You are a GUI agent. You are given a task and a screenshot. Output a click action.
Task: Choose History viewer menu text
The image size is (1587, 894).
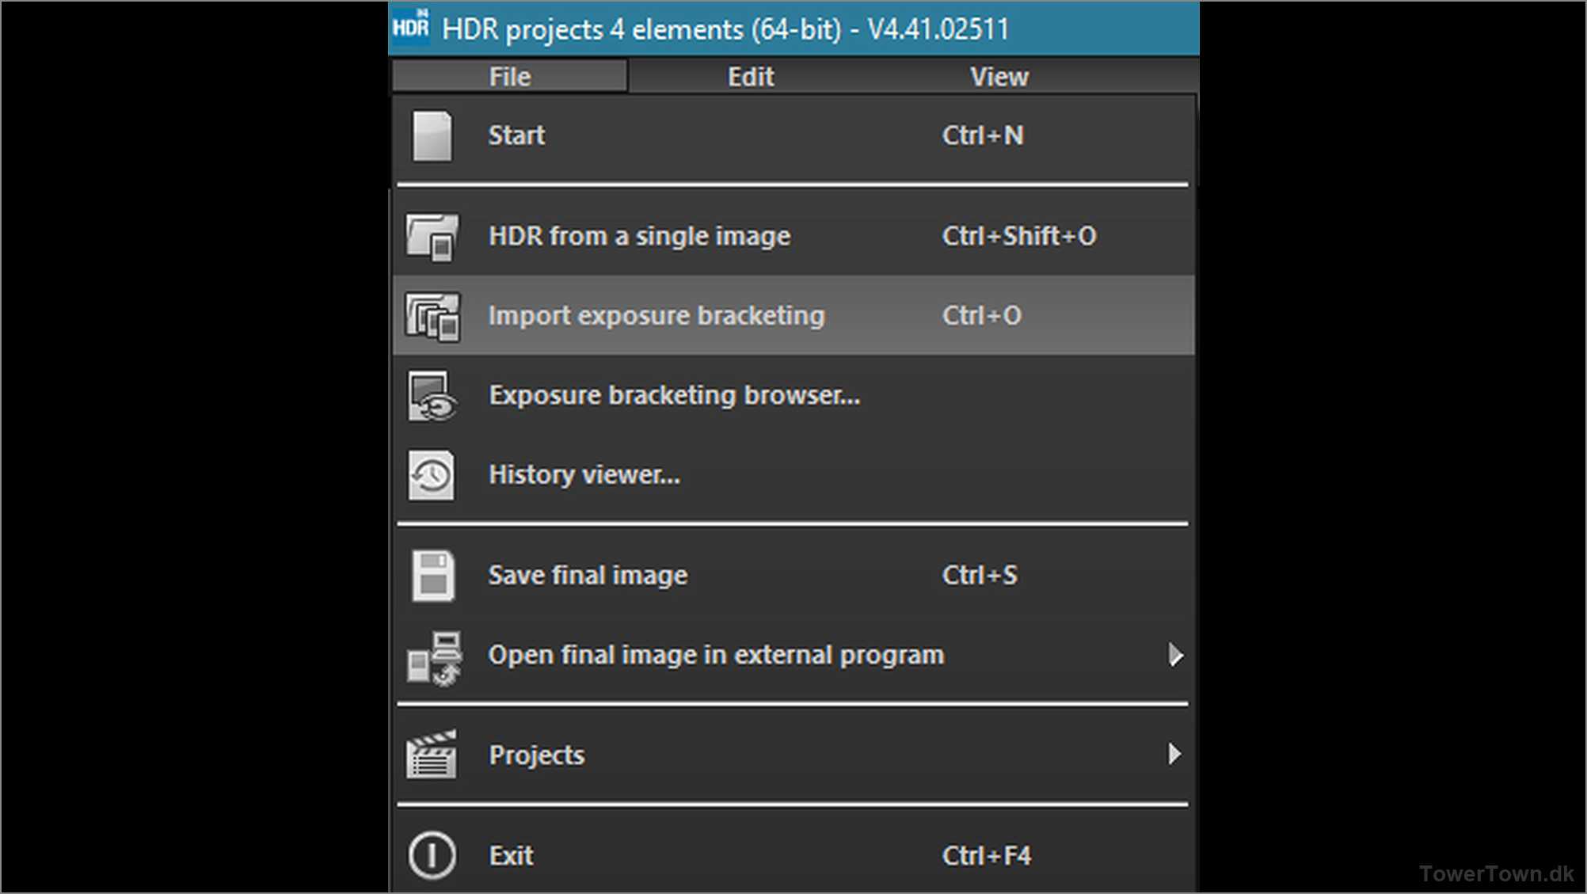point(584,475)
